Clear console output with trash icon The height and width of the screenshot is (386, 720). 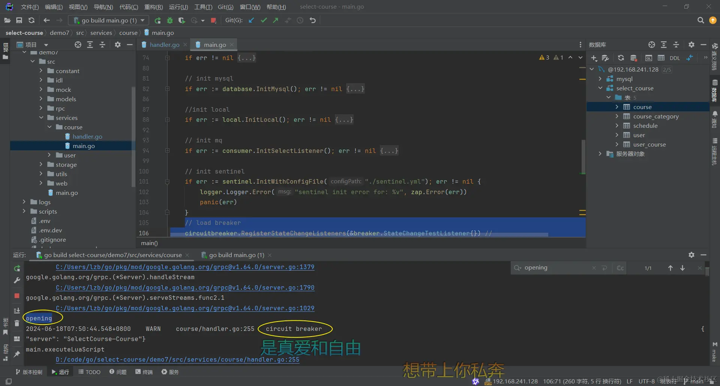coord(17,323)
